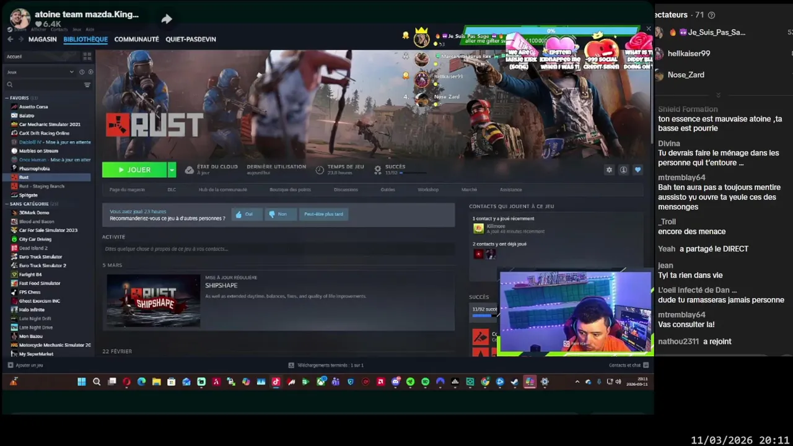Collapse the viewers list chevron
The height and width of the screenshot is (446, 793).
coord(718,95)
